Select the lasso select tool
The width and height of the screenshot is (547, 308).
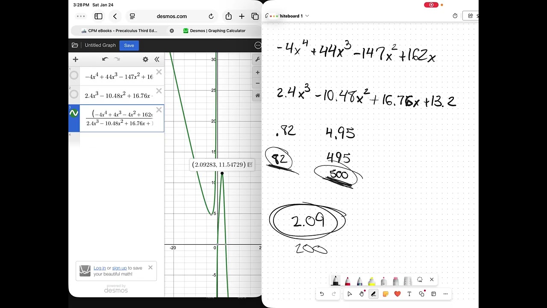[x=420, y=280]
